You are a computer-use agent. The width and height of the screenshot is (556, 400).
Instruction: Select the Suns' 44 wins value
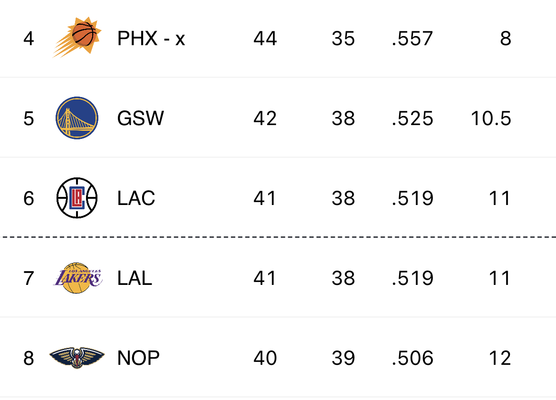pos(265,39)
